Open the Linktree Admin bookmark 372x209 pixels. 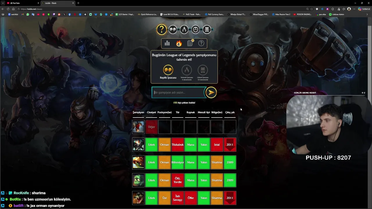[337, 14]
